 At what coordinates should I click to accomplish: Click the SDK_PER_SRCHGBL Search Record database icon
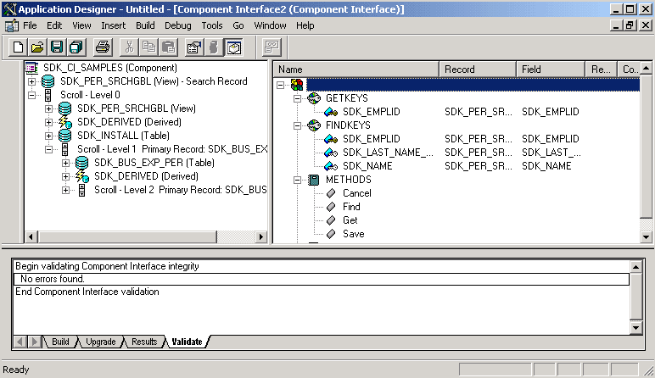click(48, 81)
